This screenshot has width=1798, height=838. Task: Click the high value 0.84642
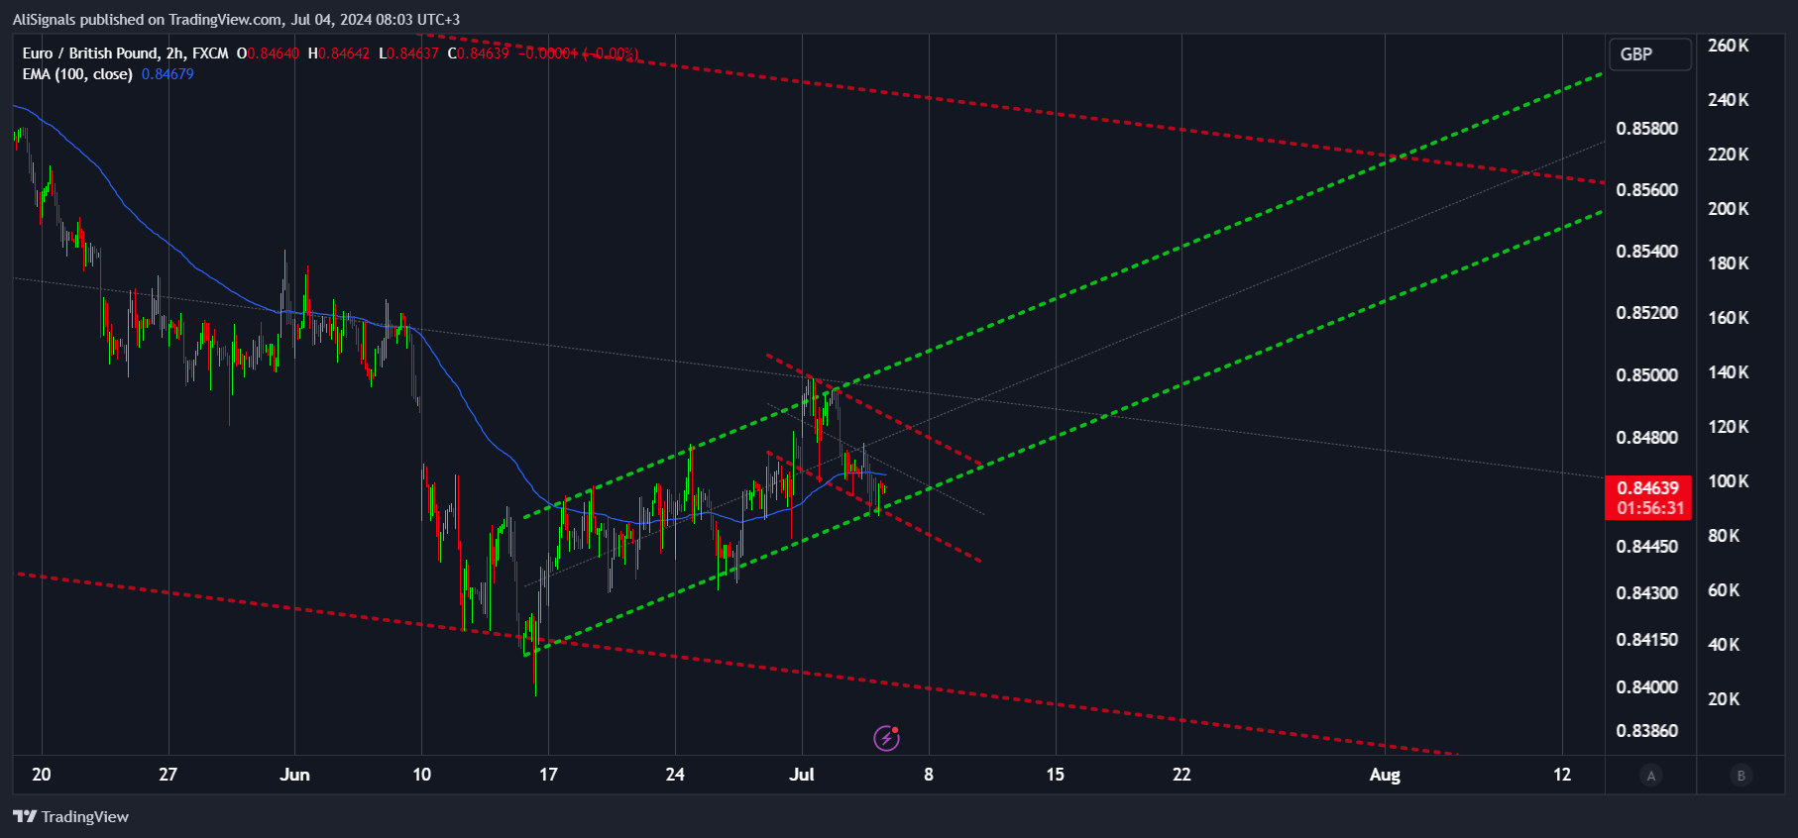pos(344,53)
